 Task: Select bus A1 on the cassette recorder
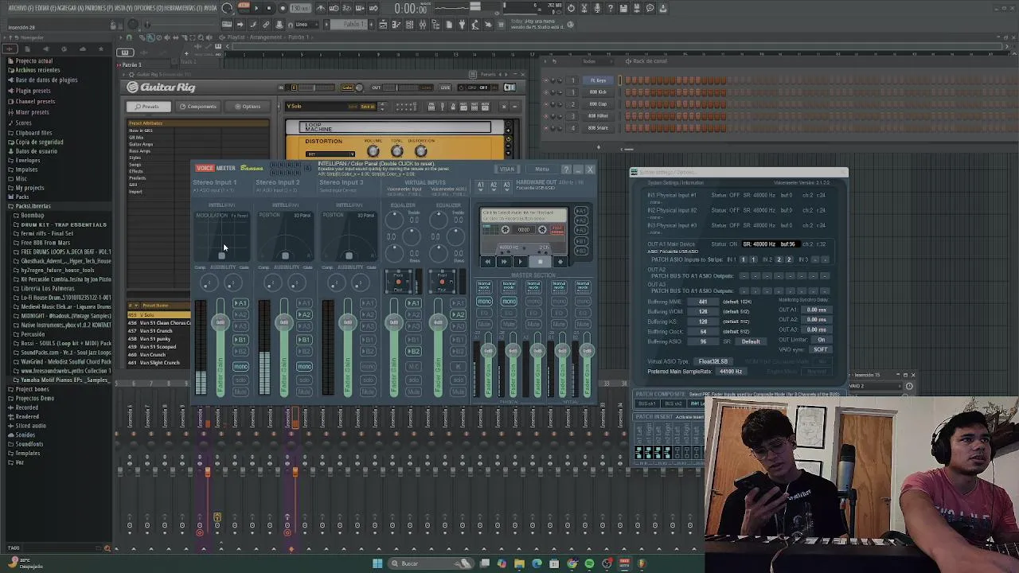[580, 212]
